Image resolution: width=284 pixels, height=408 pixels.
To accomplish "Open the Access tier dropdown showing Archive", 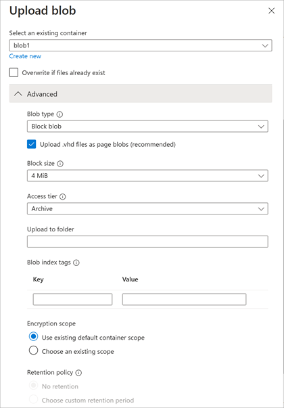I will [147, 208].
